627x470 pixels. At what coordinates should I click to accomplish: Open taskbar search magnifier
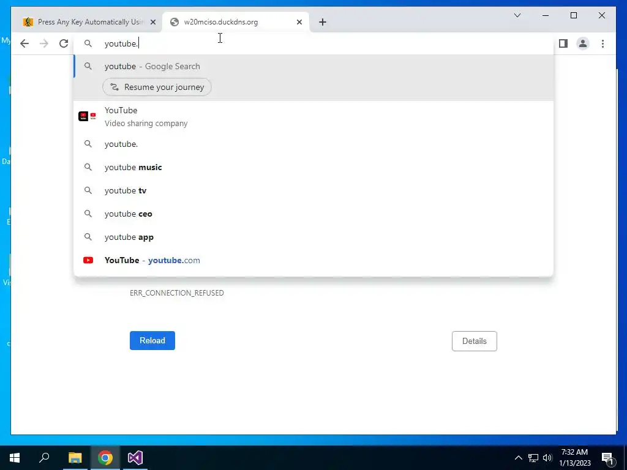click(x=44, y=458)
